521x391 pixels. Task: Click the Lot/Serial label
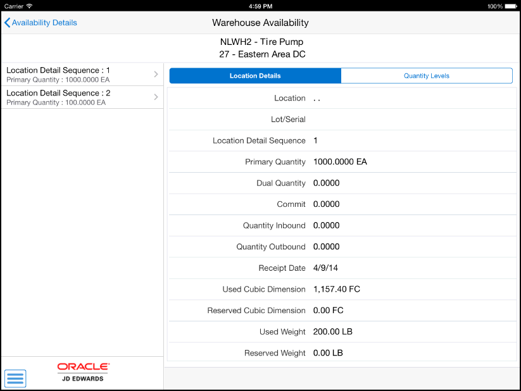point(288,119)
